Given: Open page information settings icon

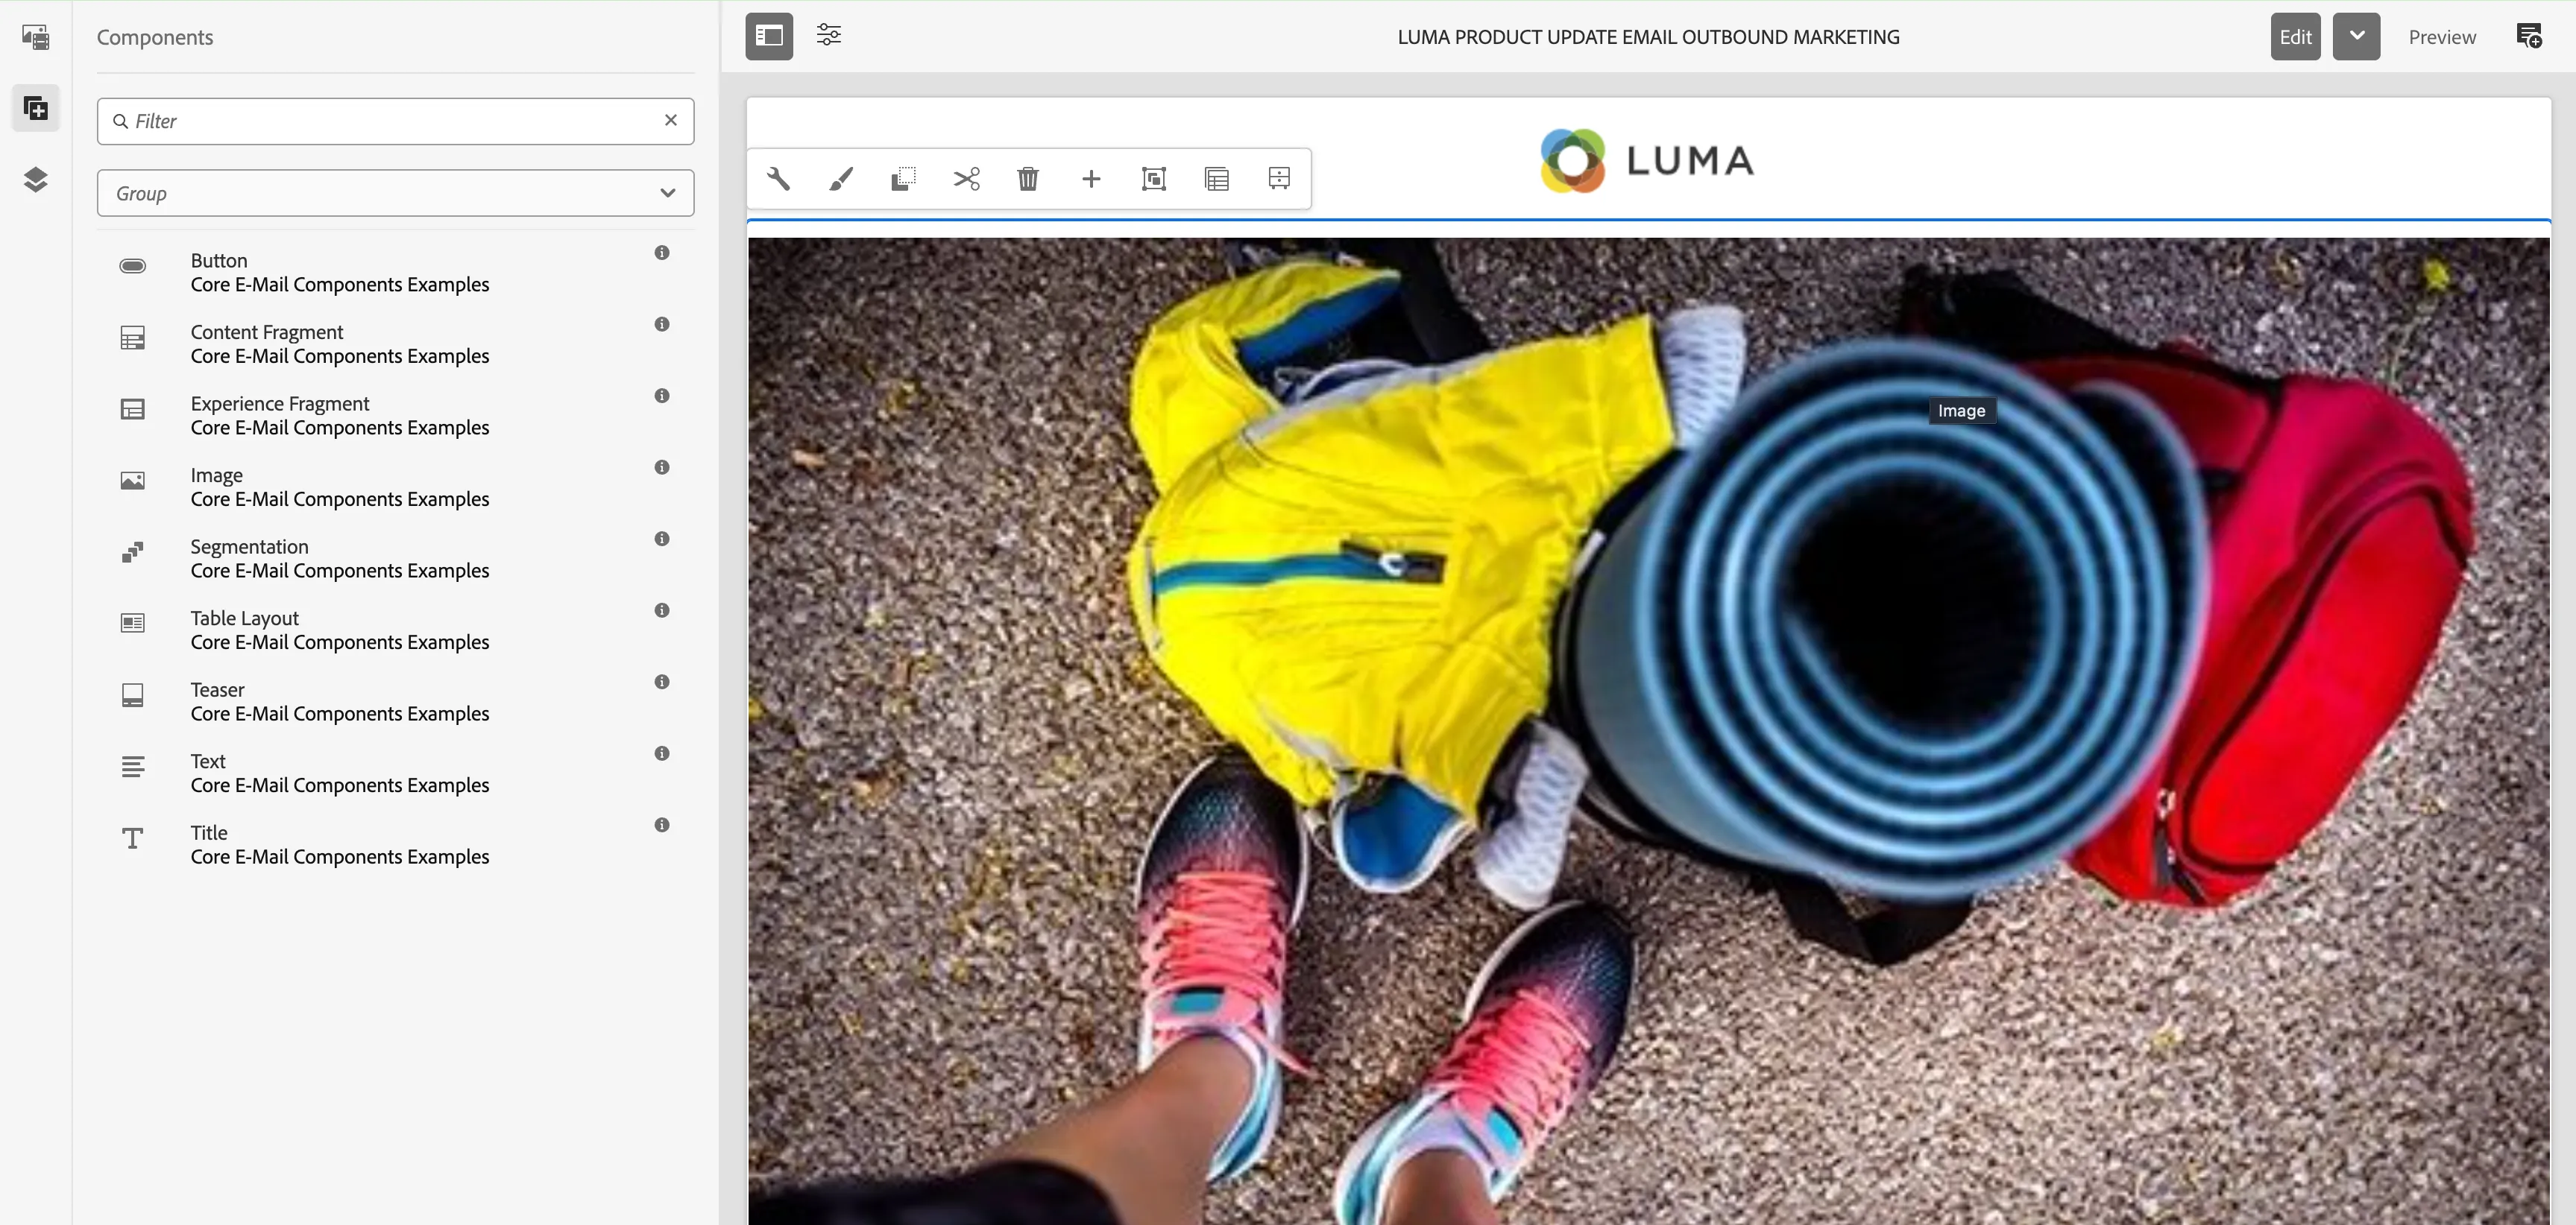Looking at the screenshot, I should pyautogui.click(x=829, y=36).
